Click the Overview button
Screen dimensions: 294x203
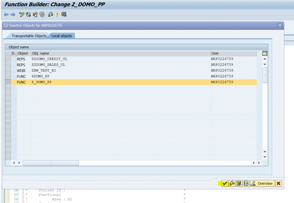(262, 183)
